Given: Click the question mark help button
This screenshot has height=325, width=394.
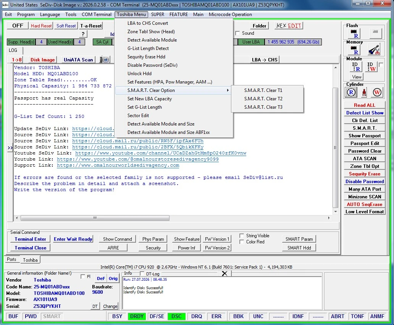Looking at the screenshot, I should [x=83, y=34].
